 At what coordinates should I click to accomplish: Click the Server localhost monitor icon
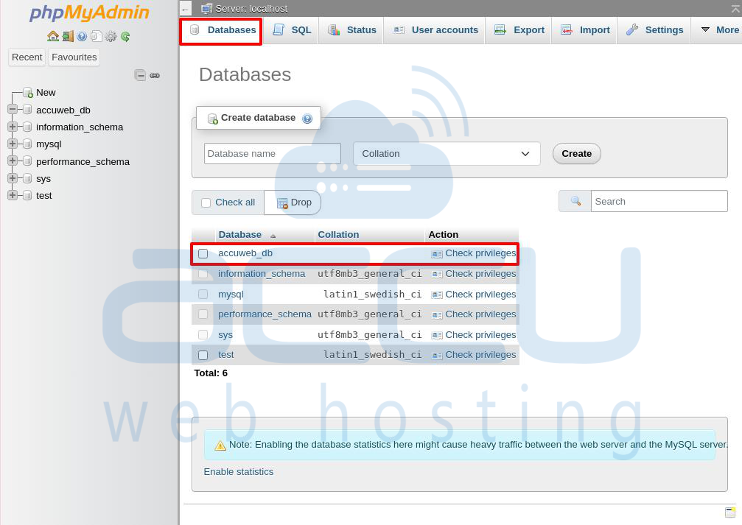[x=206, y=9]
